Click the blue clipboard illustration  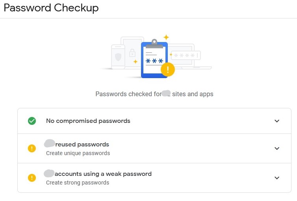tap(154, 59)
